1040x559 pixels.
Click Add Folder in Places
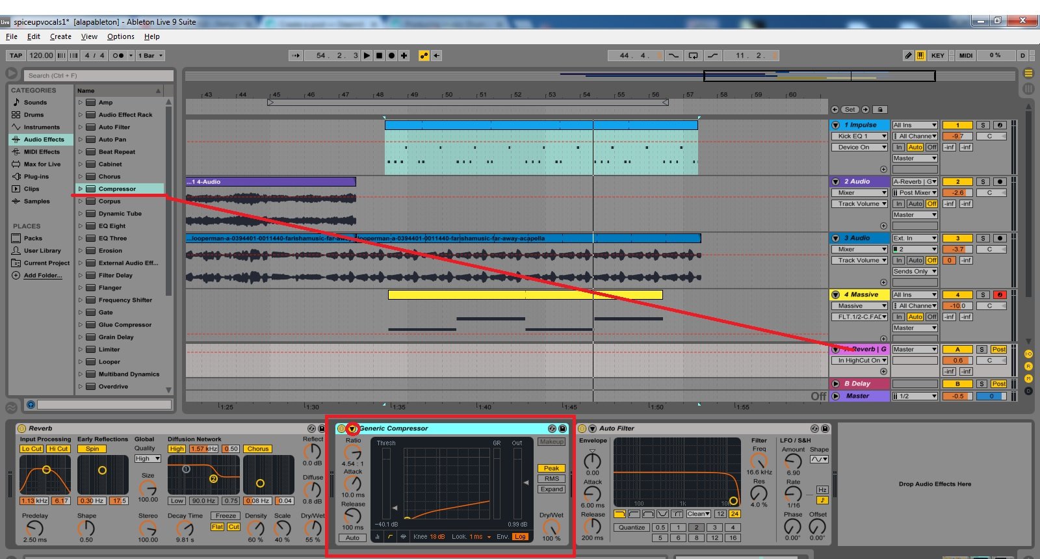click(x=43, y=276)
